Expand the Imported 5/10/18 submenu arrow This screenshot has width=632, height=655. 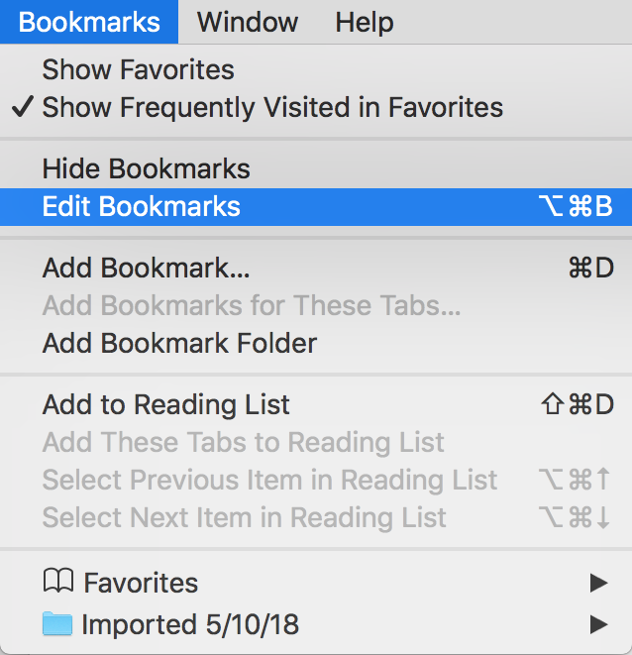(x=598, y=624)
